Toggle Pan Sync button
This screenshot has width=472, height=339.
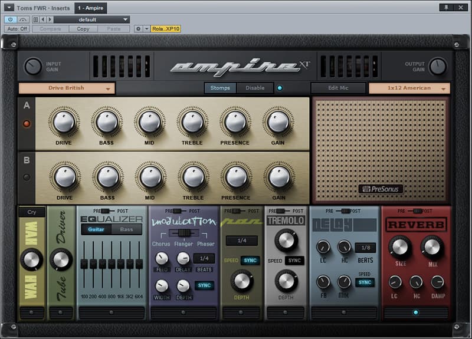(x=250, y=261)
